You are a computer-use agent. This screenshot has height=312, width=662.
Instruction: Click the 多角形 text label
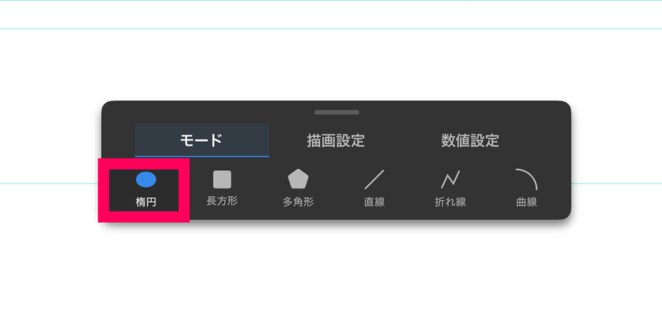pos(298,202)
